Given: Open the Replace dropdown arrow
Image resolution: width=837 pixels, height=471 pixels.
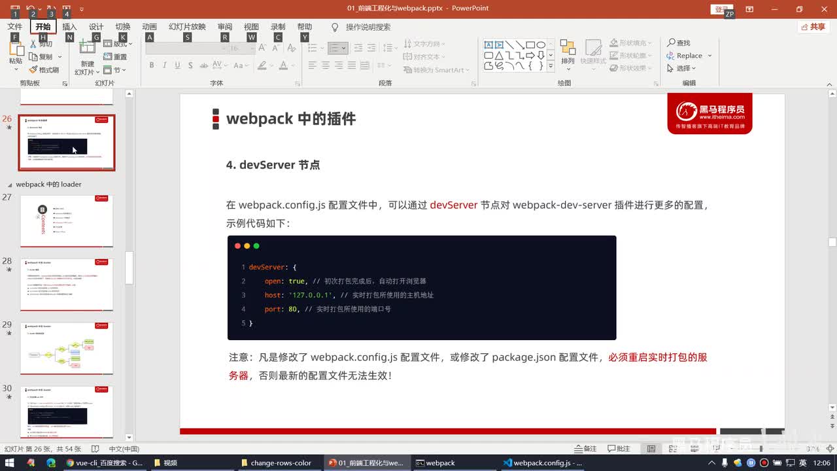Looking at the screenshot, I should (709, 56).
